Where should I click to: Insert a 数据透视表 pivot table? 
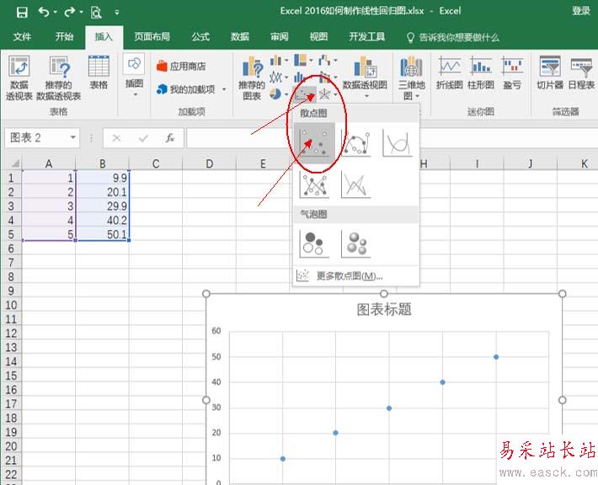[x=19, y=78]
